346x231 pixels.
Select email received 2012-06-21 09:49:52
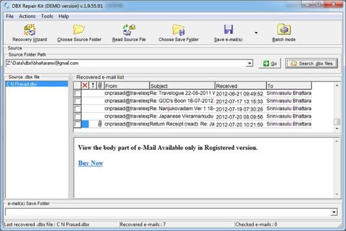240,93
